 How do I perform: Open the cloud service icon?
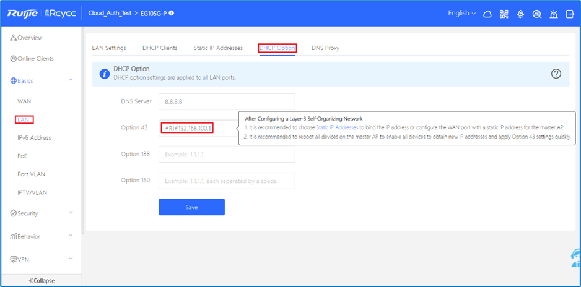pyautogui.click(x=487, y=14)
